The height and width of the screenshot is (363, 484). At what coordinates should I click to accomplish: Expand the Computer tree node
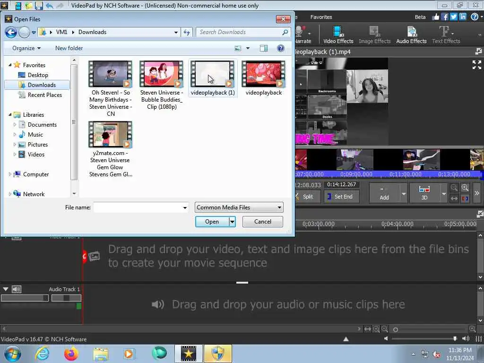click(x=10, y=174)
